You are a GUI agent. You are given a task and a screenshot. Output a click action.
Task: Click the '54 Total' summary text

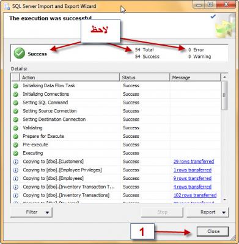(144, 50)
